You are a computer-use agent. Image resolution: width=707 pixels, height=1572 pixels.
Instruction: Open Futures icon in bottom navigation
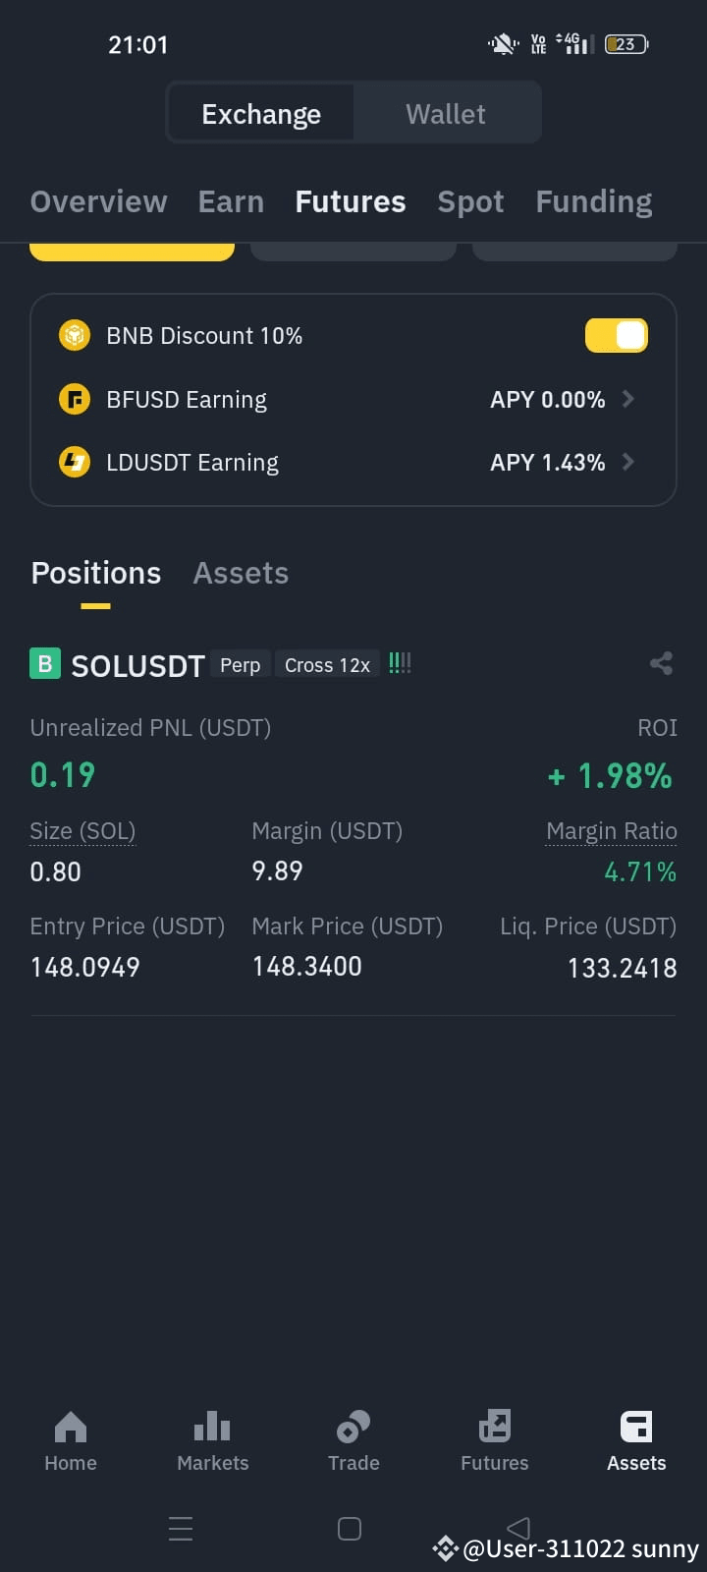click(x=495, y=1427)
